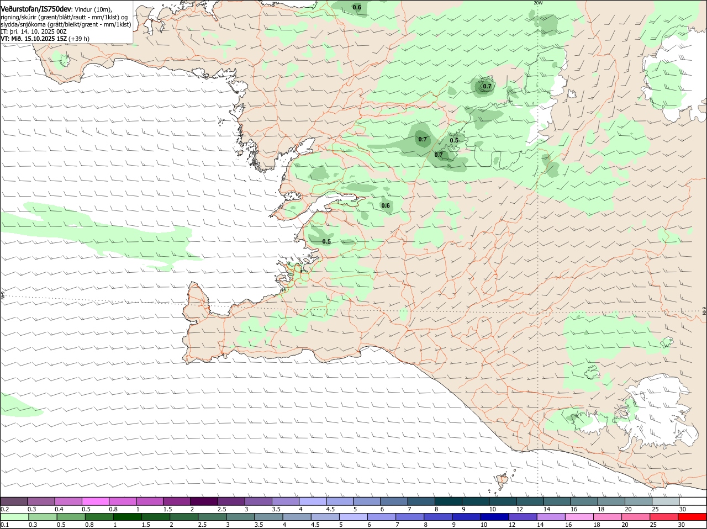Click the 'slydda/snjókoma' legend description line
This screenshot has width=707, height=529.
pos(66,24)
